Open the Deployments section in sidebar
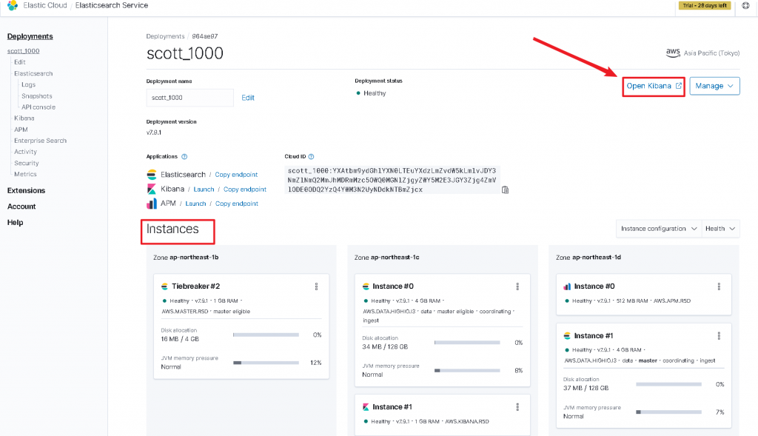 click(x=30, y=36)
